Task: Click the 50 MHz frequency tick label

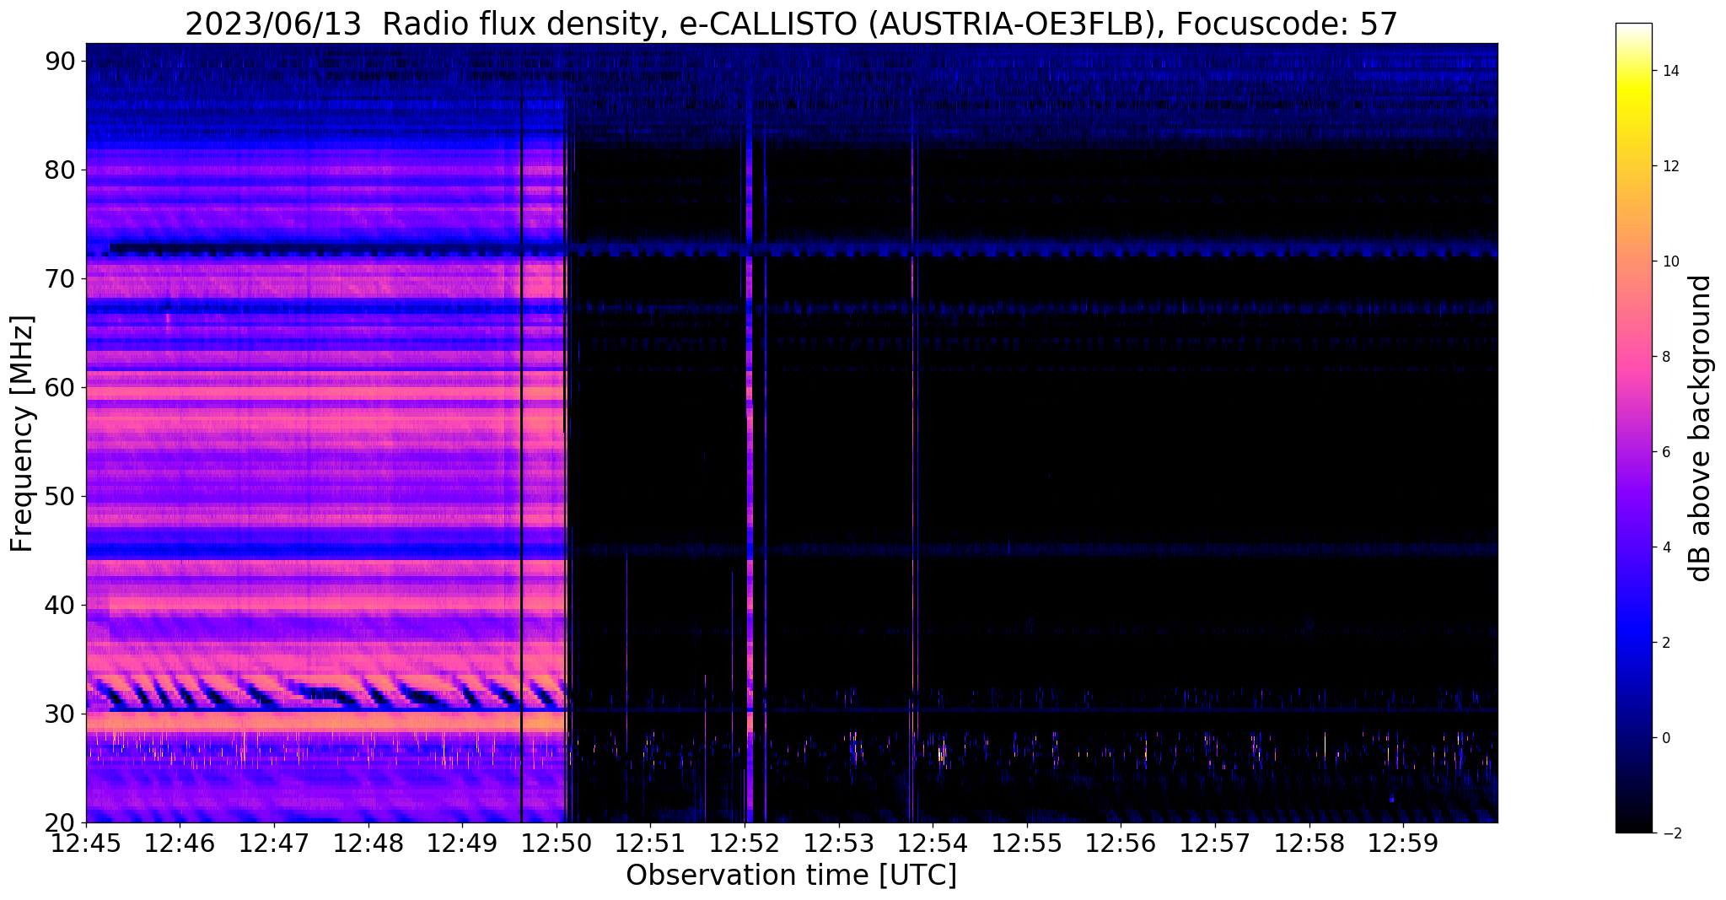Action: (x=62, y=496)
